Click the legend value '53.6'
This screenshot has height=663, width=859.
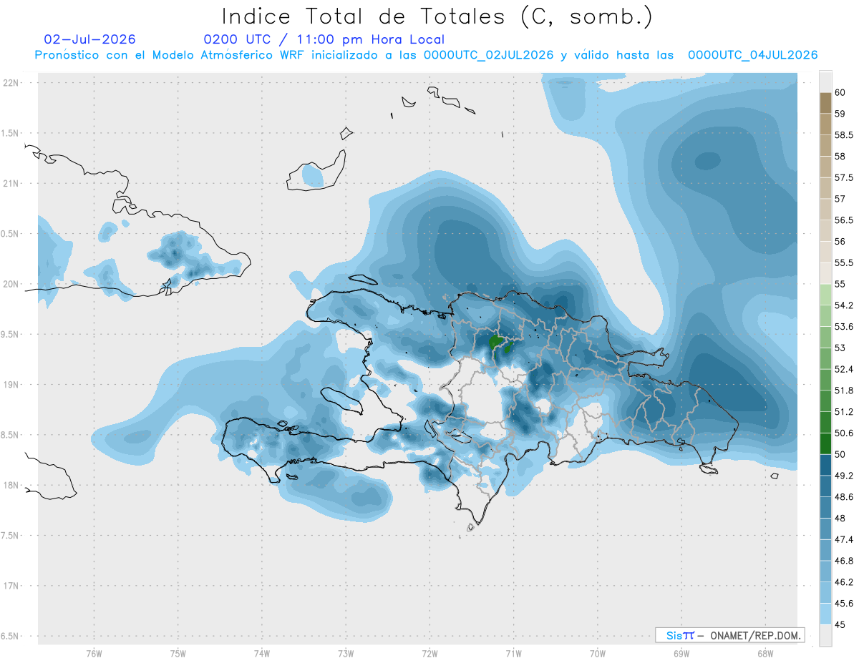[843, 327]
